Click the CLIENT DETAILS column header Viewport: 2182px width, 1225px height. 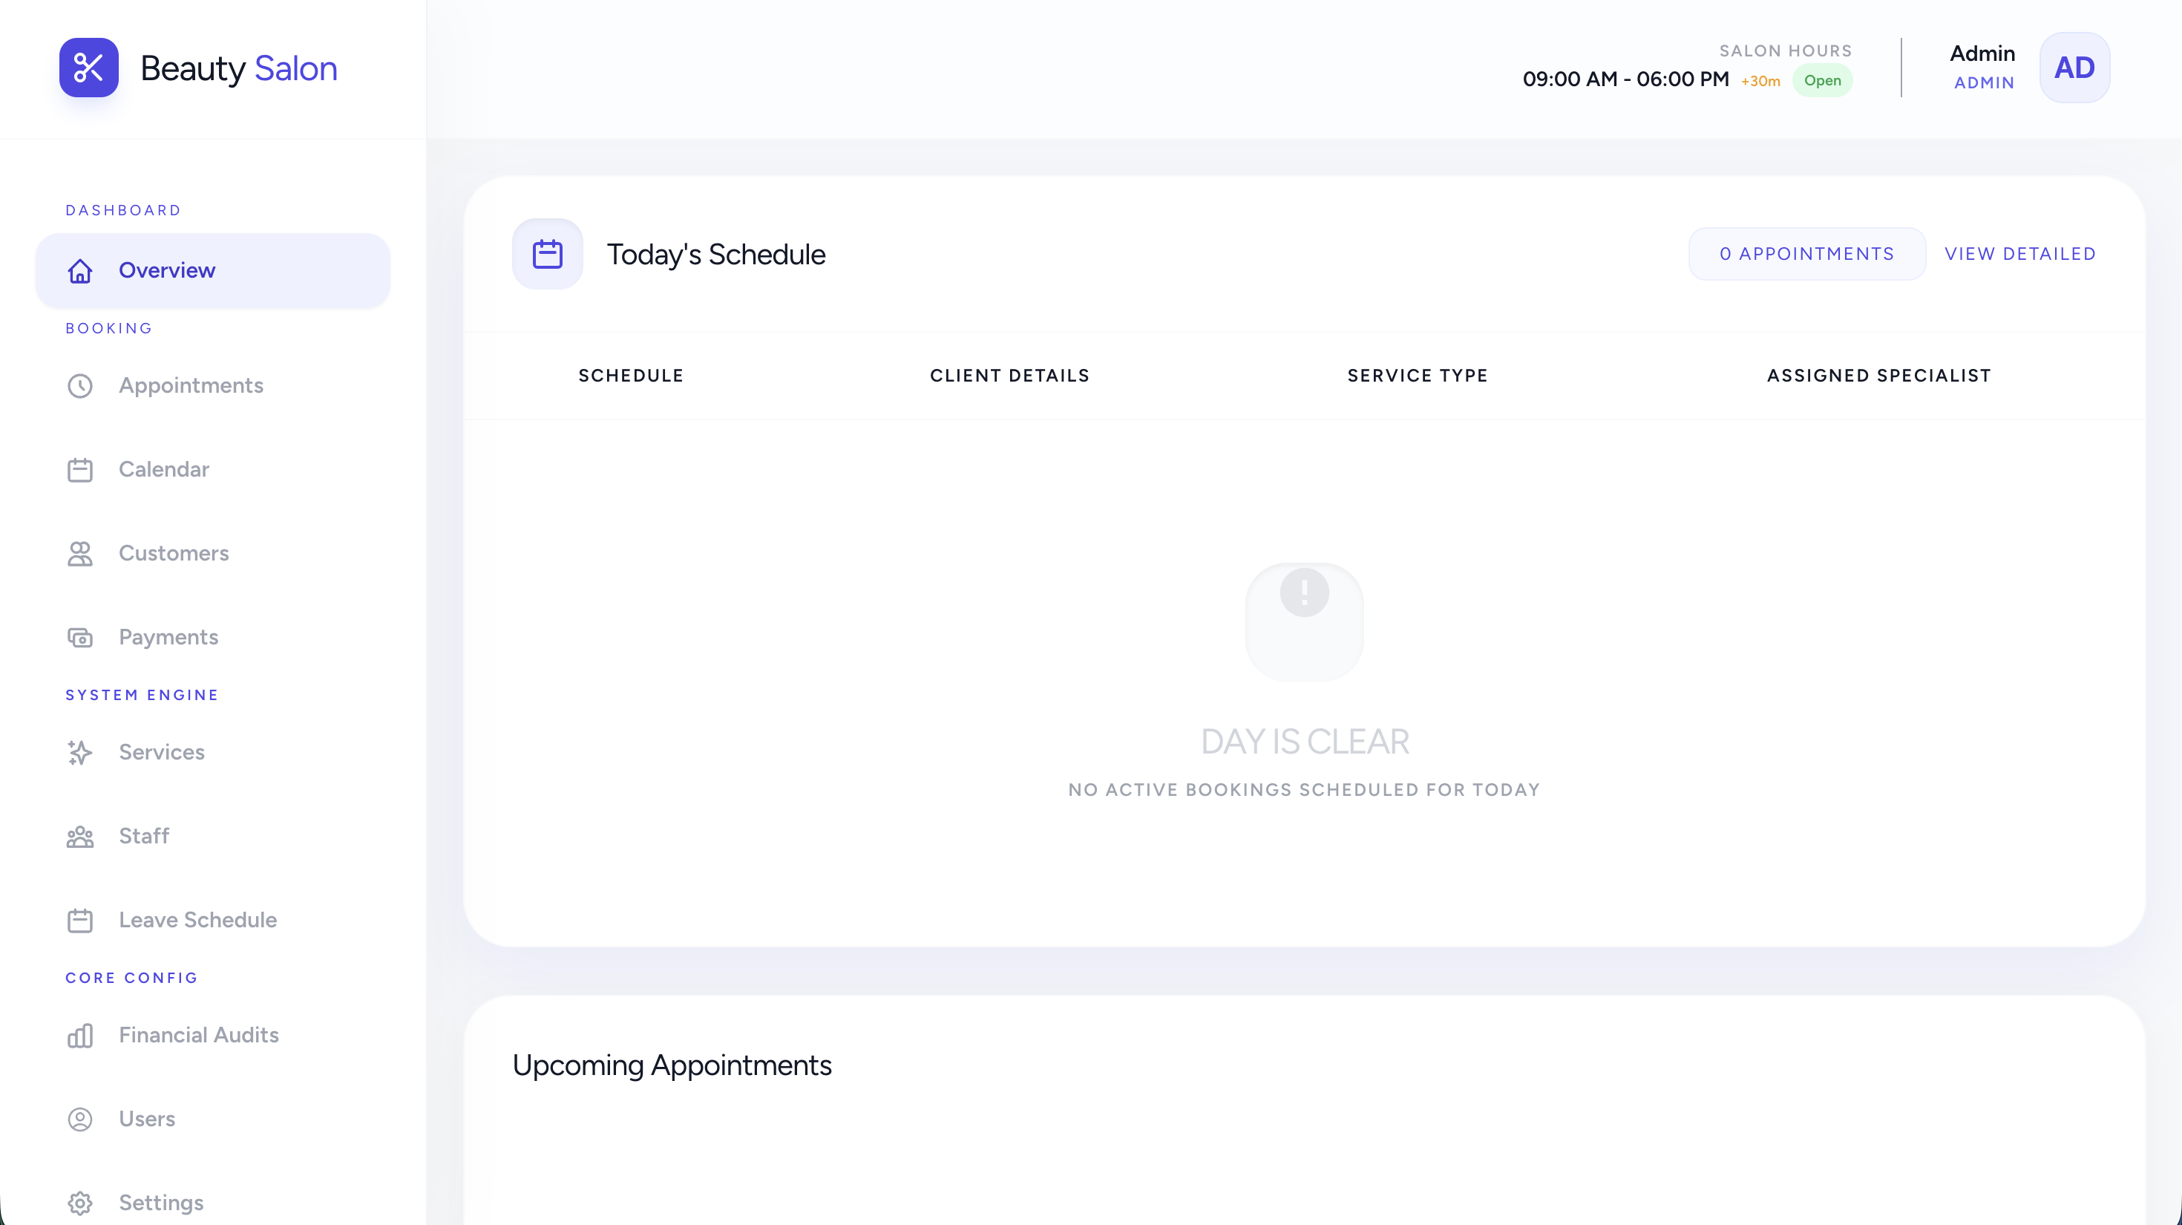[1009, 376]
